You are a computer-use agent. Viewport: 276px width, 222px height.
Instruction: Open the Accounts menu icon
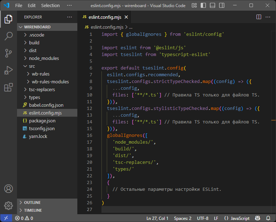[9, 189]
